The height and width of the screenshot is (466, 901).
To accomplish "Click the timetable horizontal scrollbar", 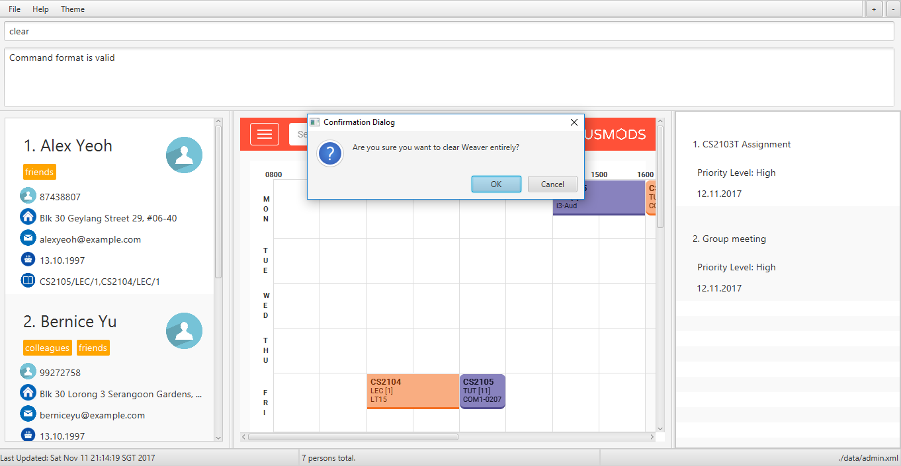I will coord(353,437).
